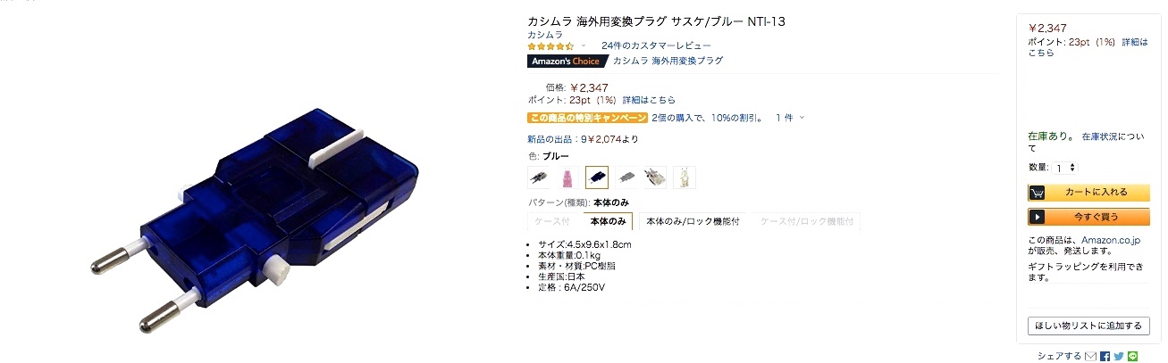Share the product on Twitter

coord(1119,356)
